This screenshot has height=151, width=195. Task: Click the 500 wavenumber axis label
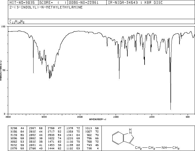tap(188, 117)
